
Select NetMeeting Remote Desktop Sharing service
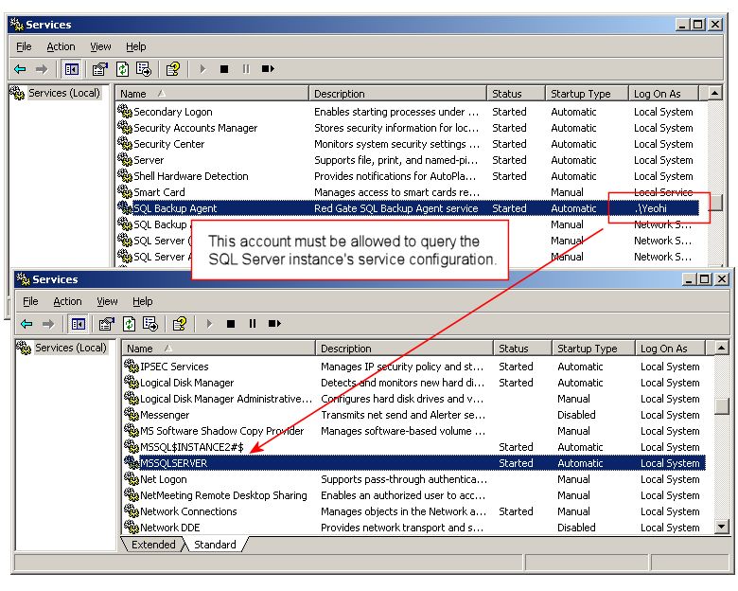coord(414,494)
